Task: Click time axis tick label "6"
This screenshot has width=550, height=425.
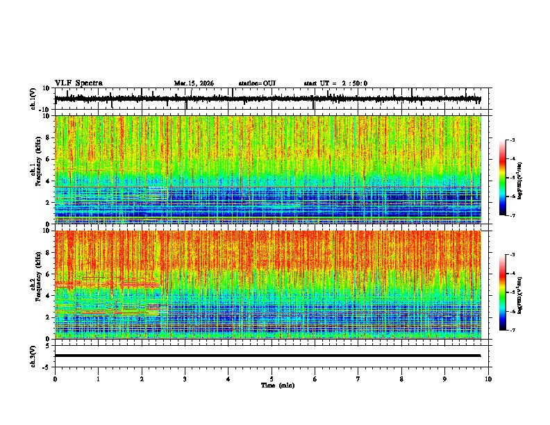Action: point(315,379)
